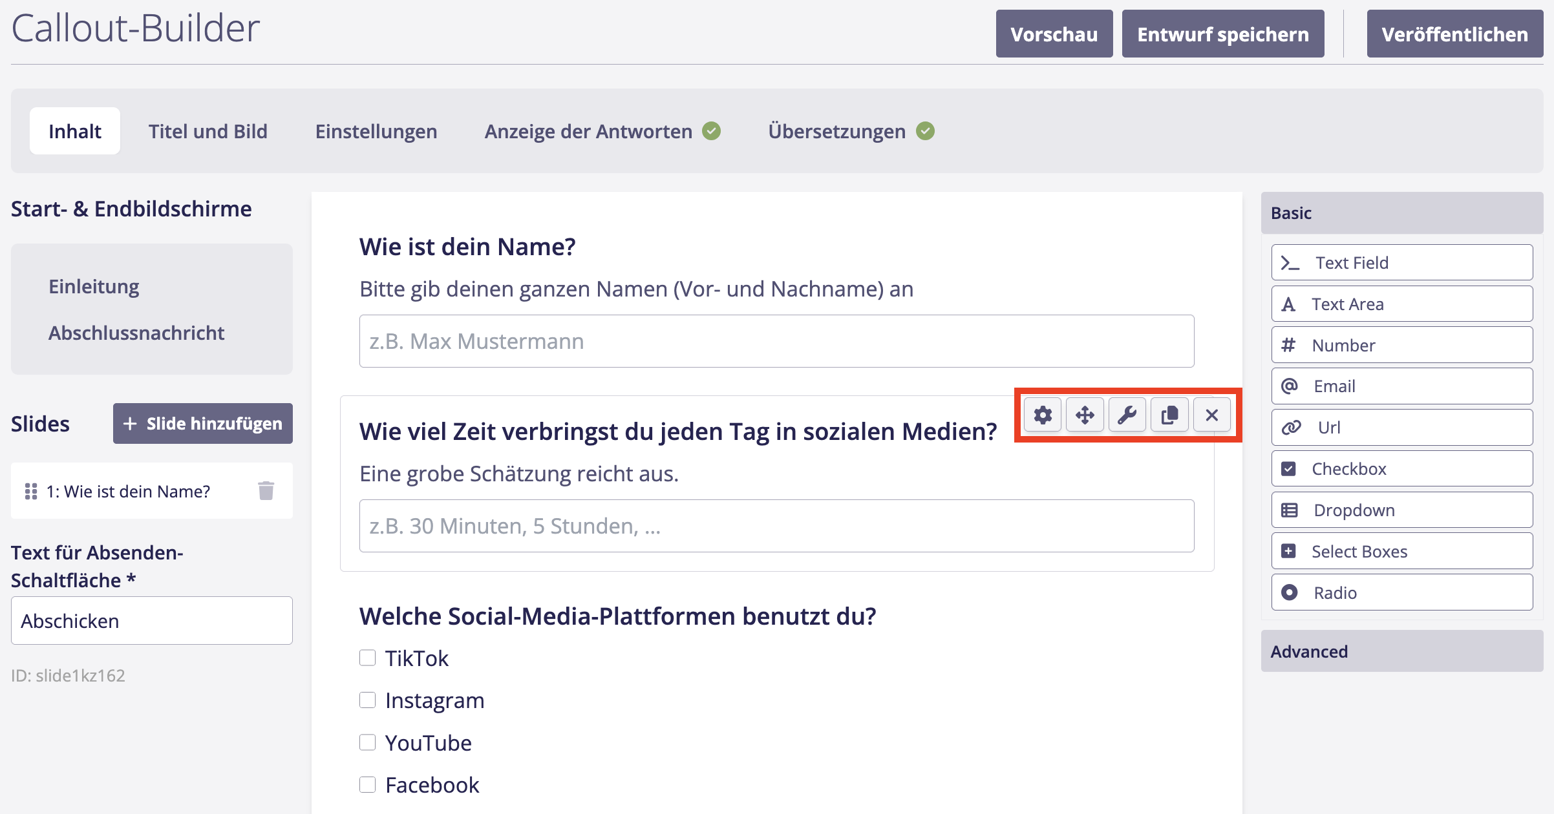Open the gear settings icon for the question
Screen dimensions: 1554x814
point(1043,415)
